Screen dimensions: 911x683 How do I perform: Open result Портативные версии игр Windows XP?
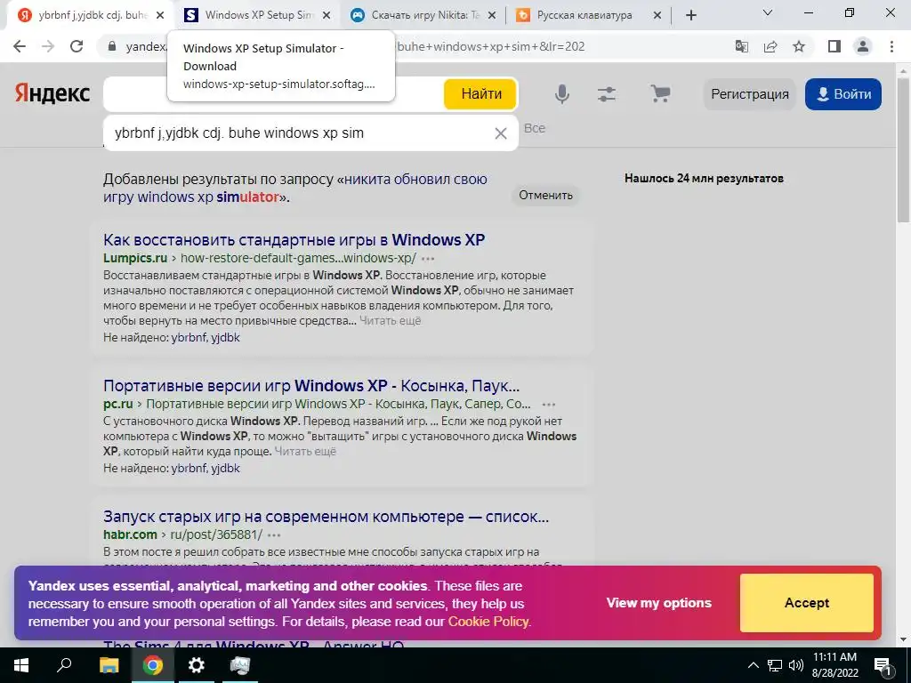(x=310, y=386)
